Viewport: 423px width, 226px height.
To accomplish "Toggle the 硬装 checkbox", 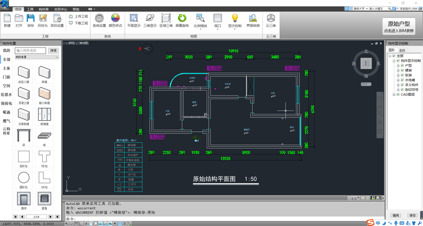I will [x=402, y=71].
